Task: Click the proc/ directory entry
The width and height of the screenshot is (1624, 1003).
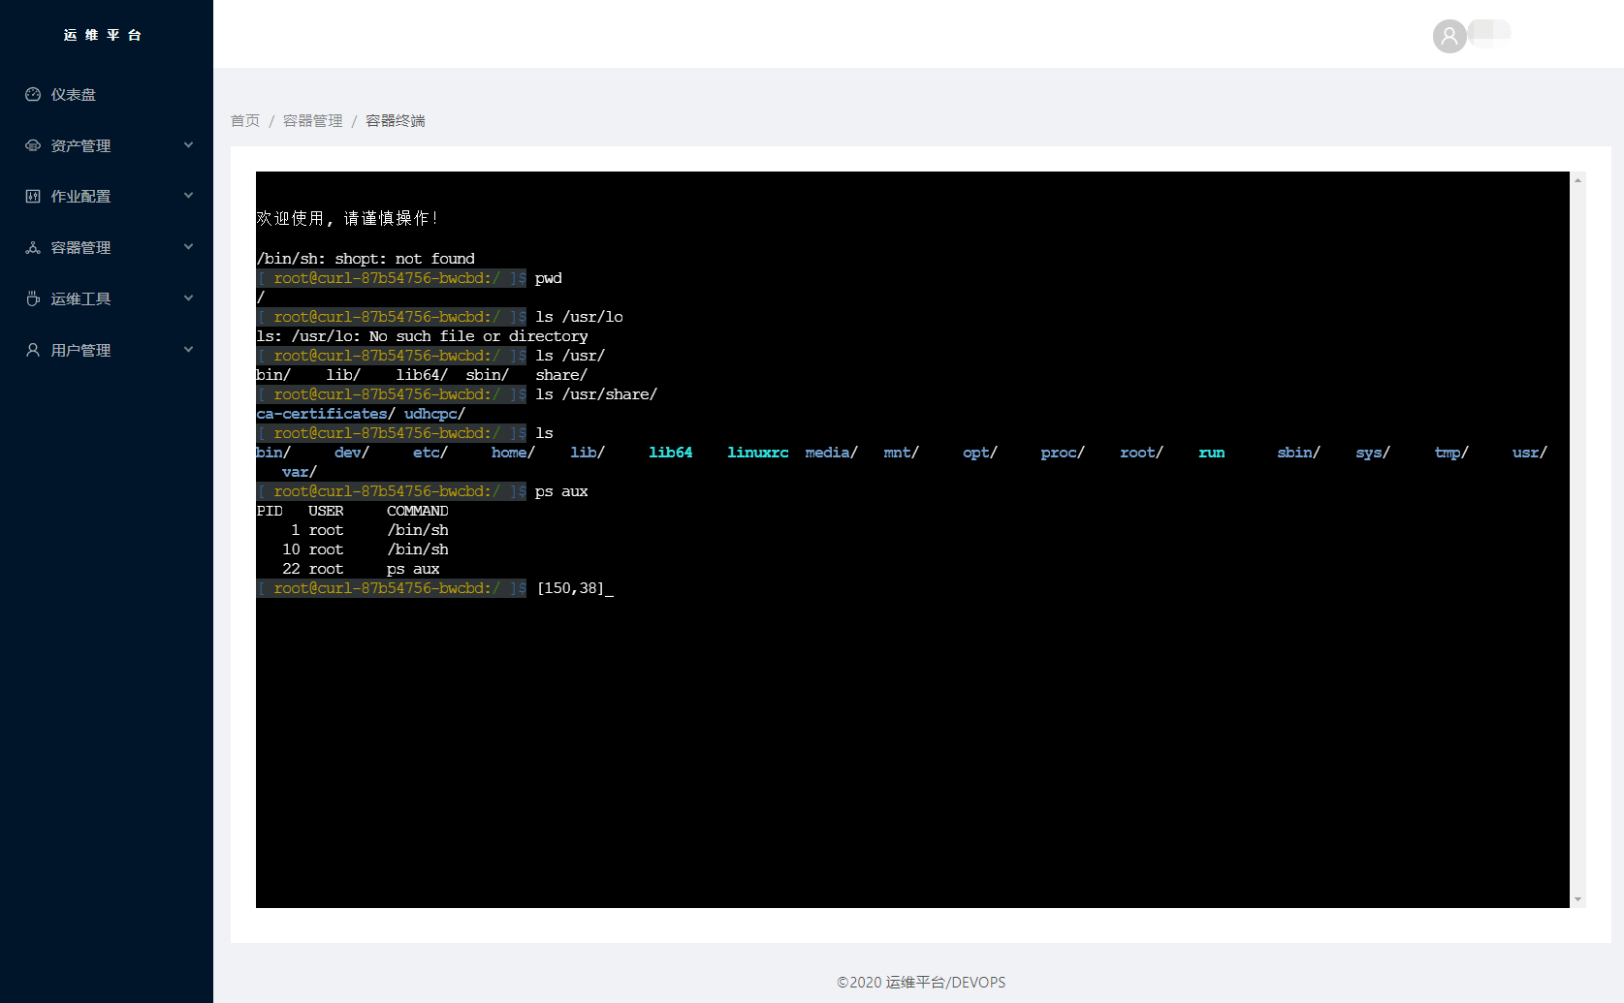Action: click(1063, 453)
